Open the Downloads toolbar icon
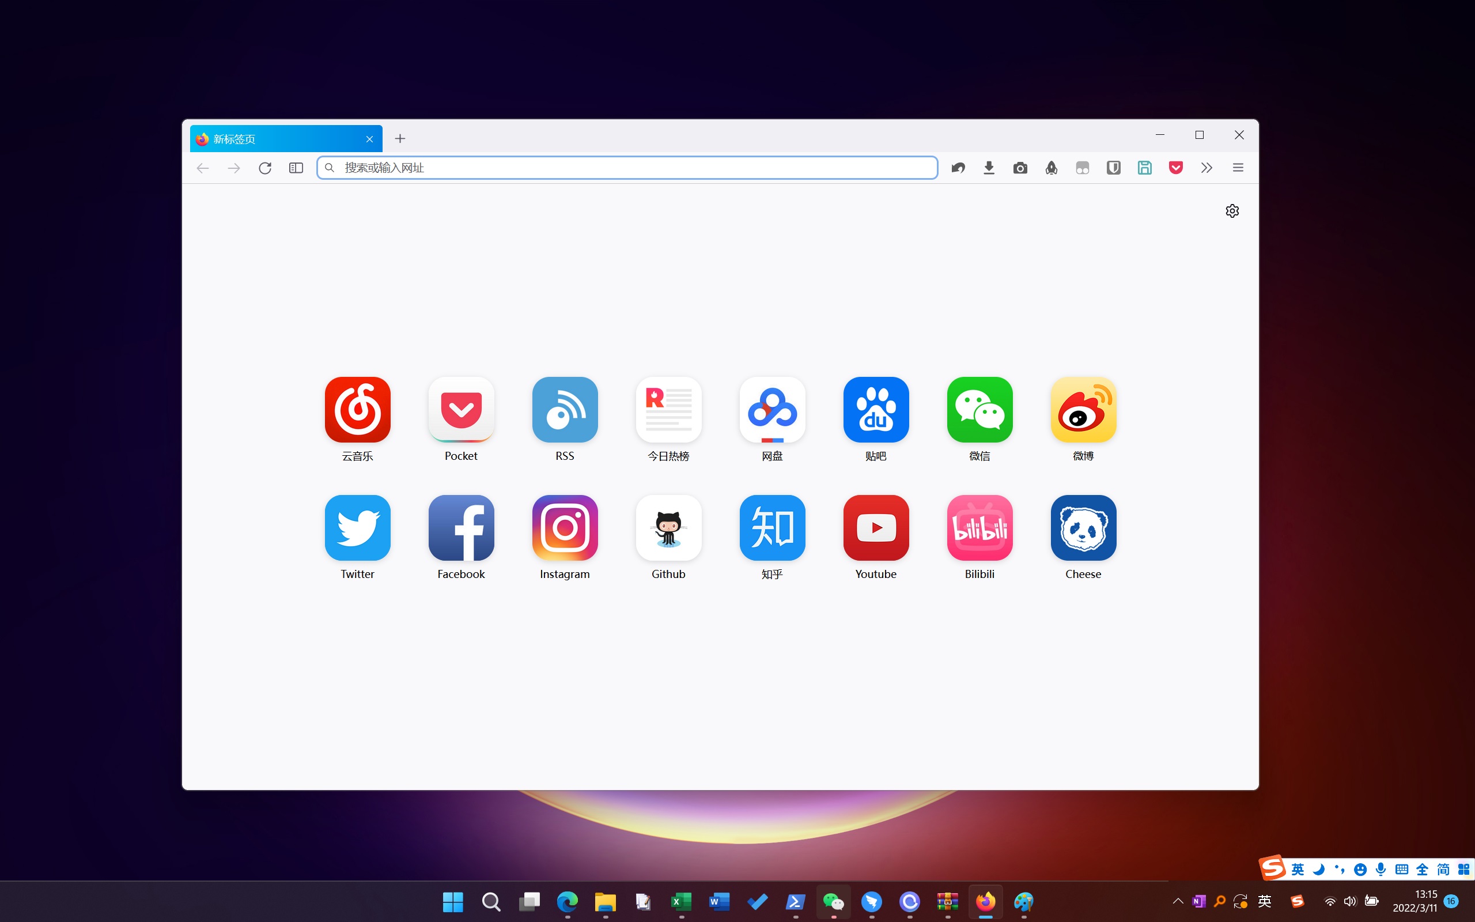Viewport: 1475px width, 922px height. coord(989,168)
